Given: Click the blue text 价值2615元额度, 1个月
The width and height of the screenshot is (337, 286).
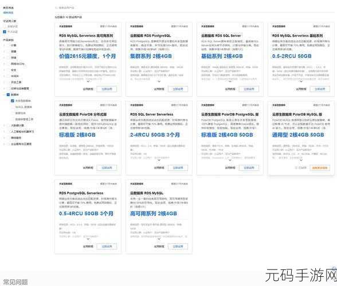Looking at the screenshot, I should point(88,56).
